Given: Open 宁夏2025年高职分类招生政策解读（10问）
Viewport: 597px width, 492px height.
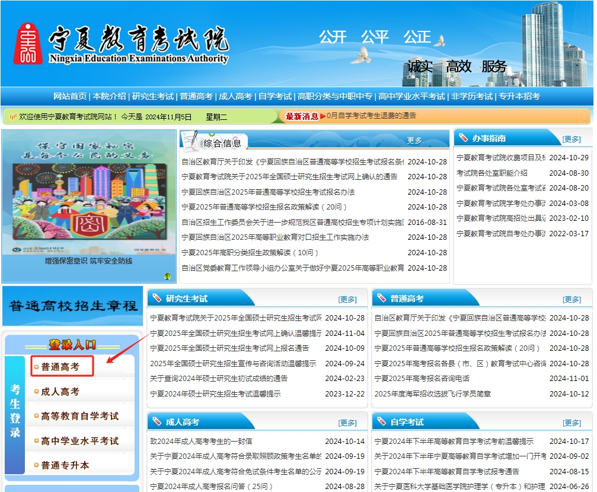Looking at the screenshot, I should click(x=250, y=253).
